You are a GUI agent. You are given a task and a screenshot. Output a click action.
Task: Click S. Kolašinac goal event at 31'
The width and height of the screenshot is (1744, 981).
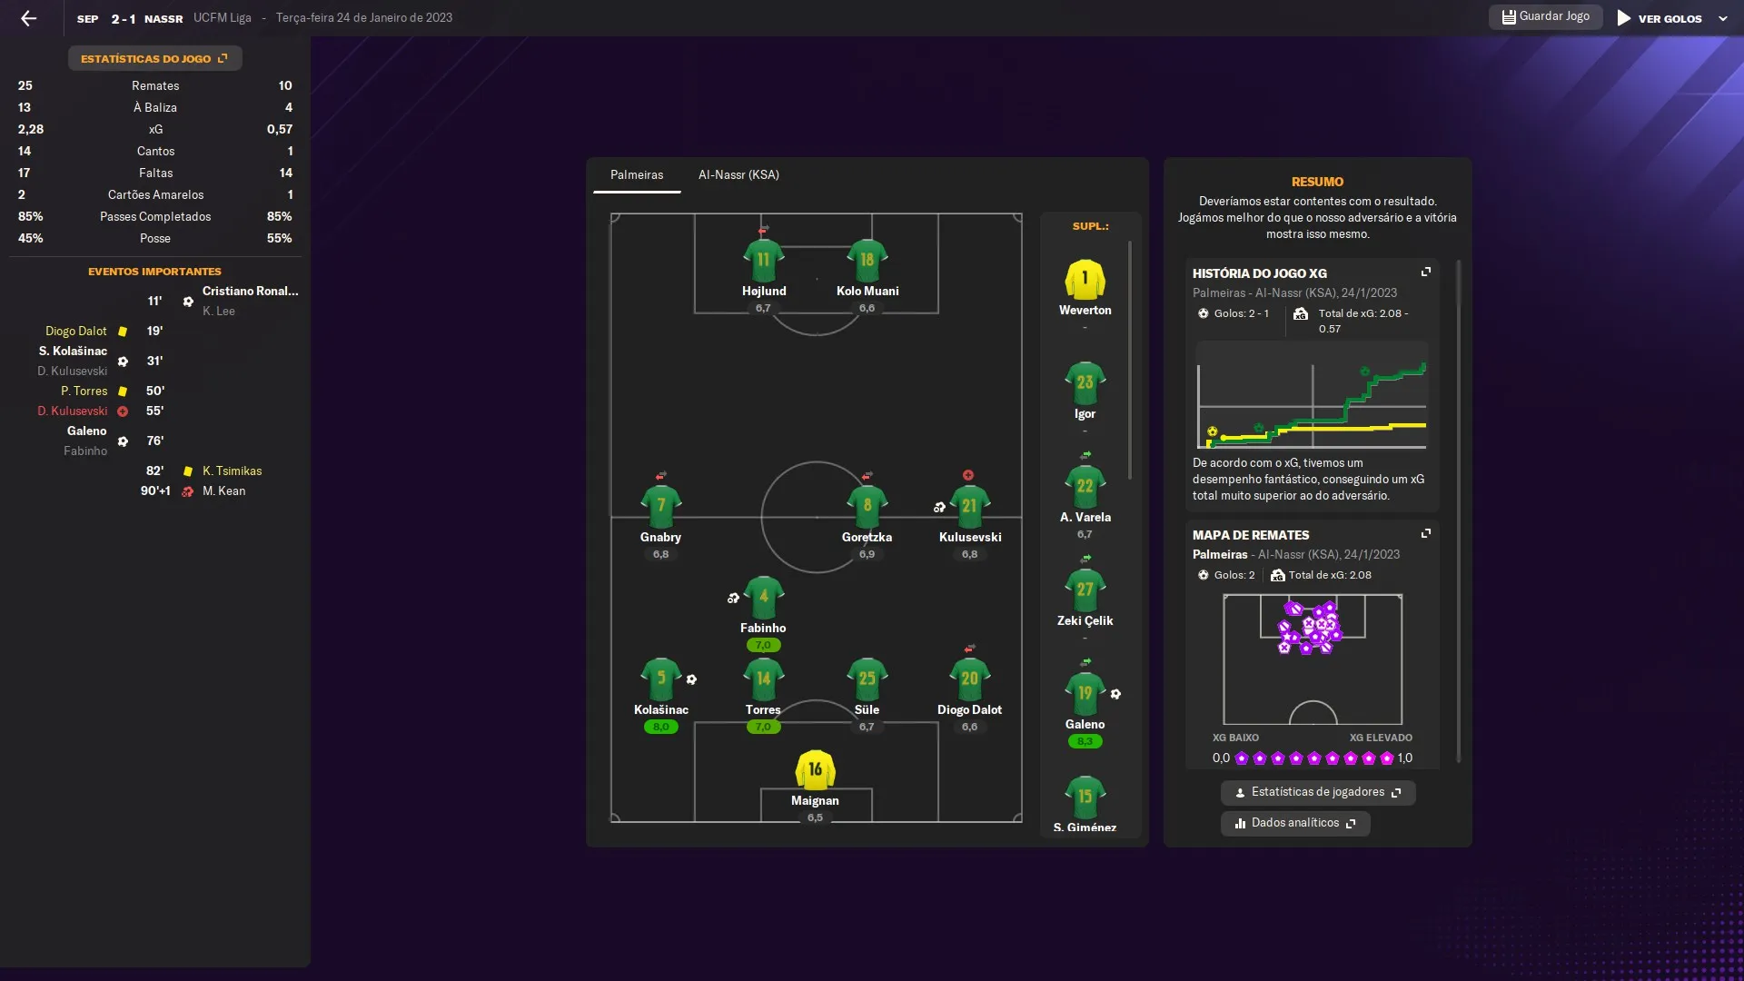tap(100, 361)
